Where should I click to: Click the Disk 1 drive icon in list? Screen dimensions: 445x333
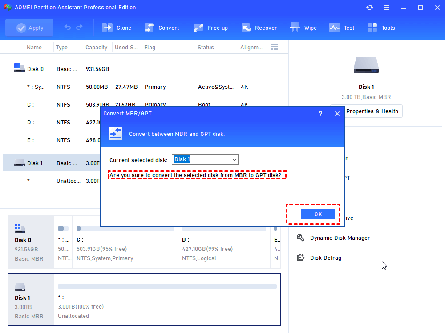[x=19, y=163]
